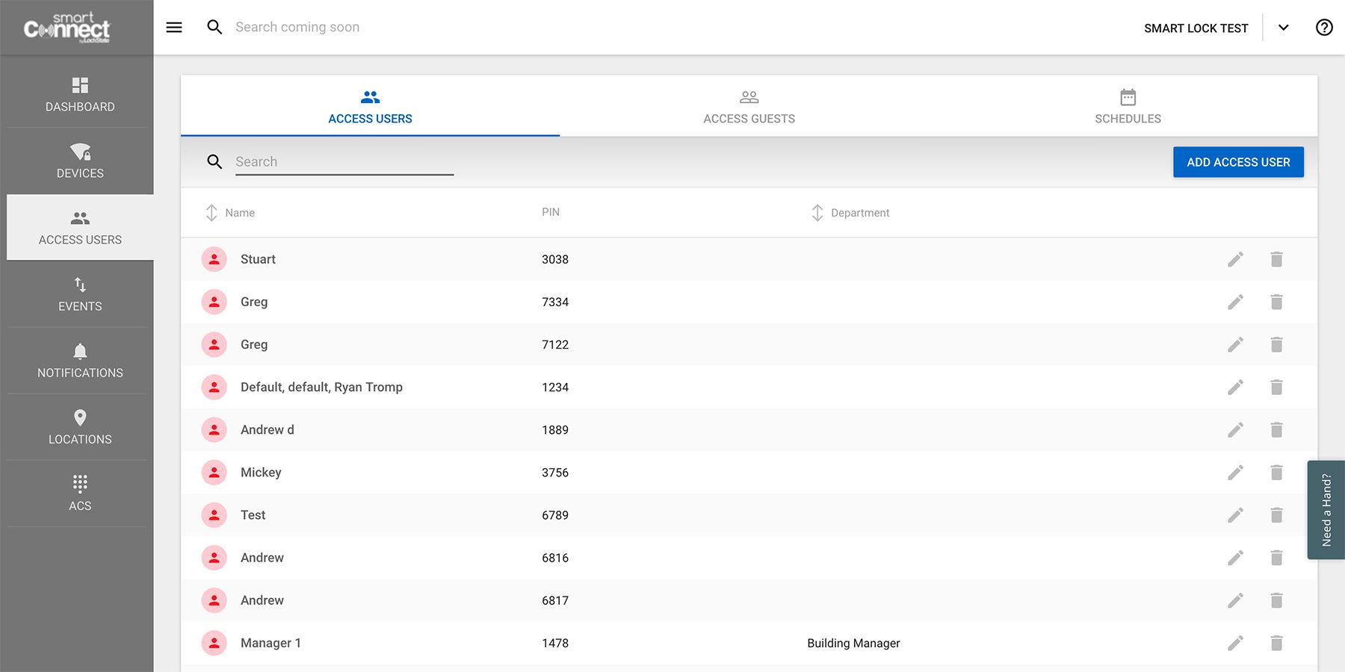Click Mickey's avatar icon
The width and height of the screenshot is (1345, 672).
coord(214,472)
